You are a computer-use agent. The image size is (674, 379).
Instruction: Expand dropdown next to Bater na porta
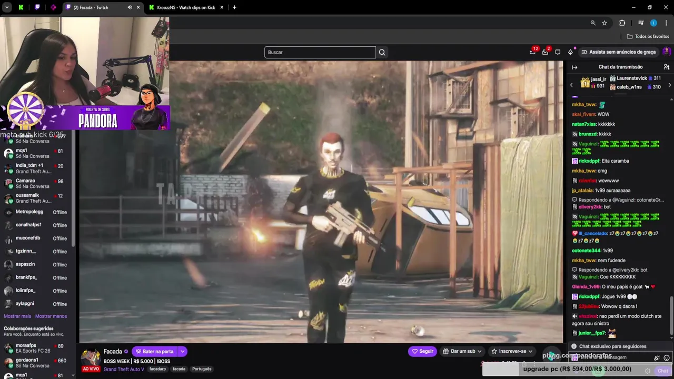point(183,352)
